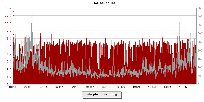Click the 450 value on right axis
The width and height of the screenshot is (204, 102).
(200, 8)
